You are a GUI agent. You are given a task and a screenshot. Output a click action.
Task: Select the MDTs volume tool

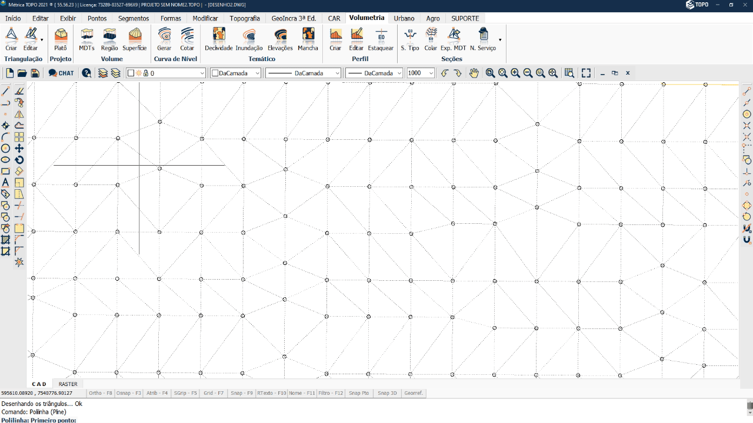click(86, 39)
